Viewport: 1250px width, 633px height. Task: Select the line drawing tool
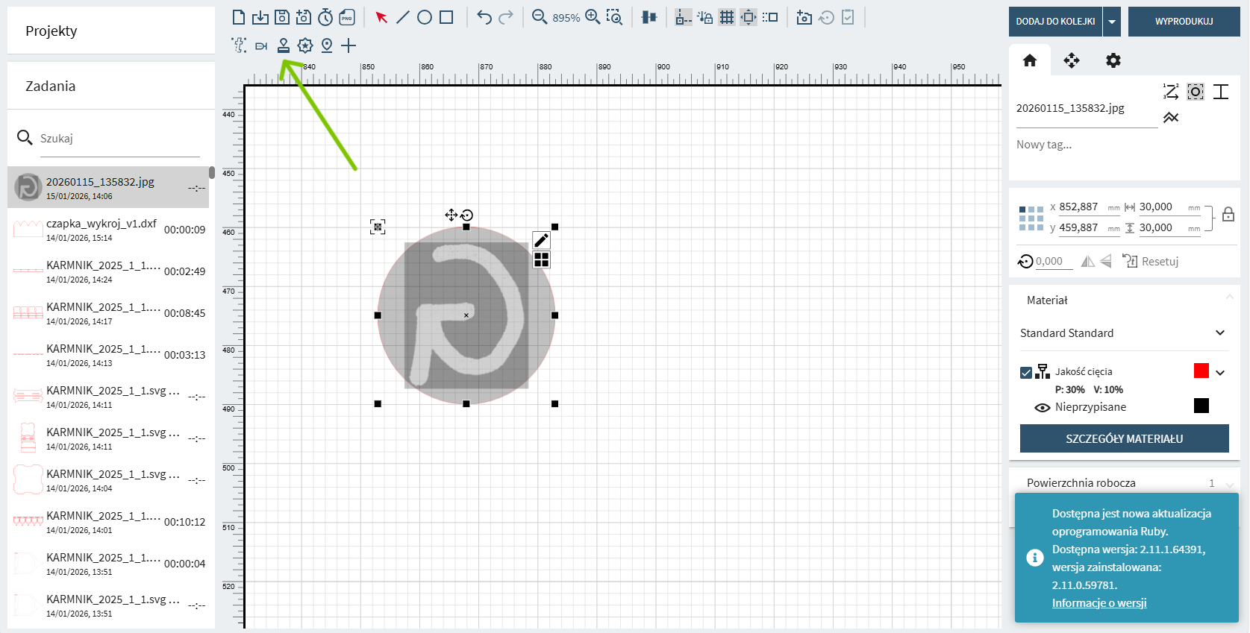coord(403,17)
